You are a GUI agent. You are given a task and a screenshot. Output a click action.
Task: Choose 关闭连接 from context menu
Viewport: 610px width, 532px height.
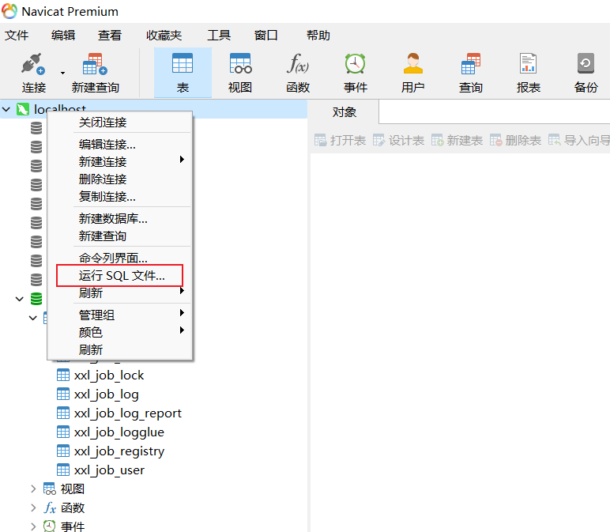pos(119,123)
